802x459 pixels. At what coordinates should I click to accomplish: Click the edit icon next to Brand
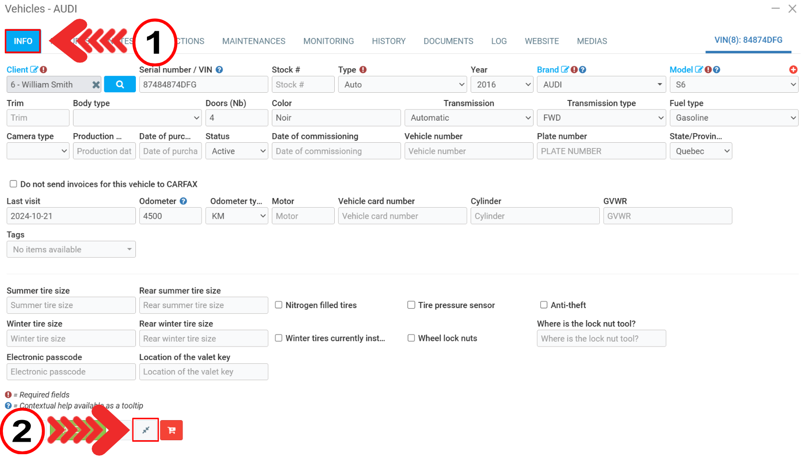(x=565, y=70)
